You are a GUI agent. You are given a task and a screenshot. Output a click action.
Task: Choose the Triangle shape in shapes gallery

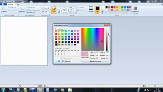74,8
